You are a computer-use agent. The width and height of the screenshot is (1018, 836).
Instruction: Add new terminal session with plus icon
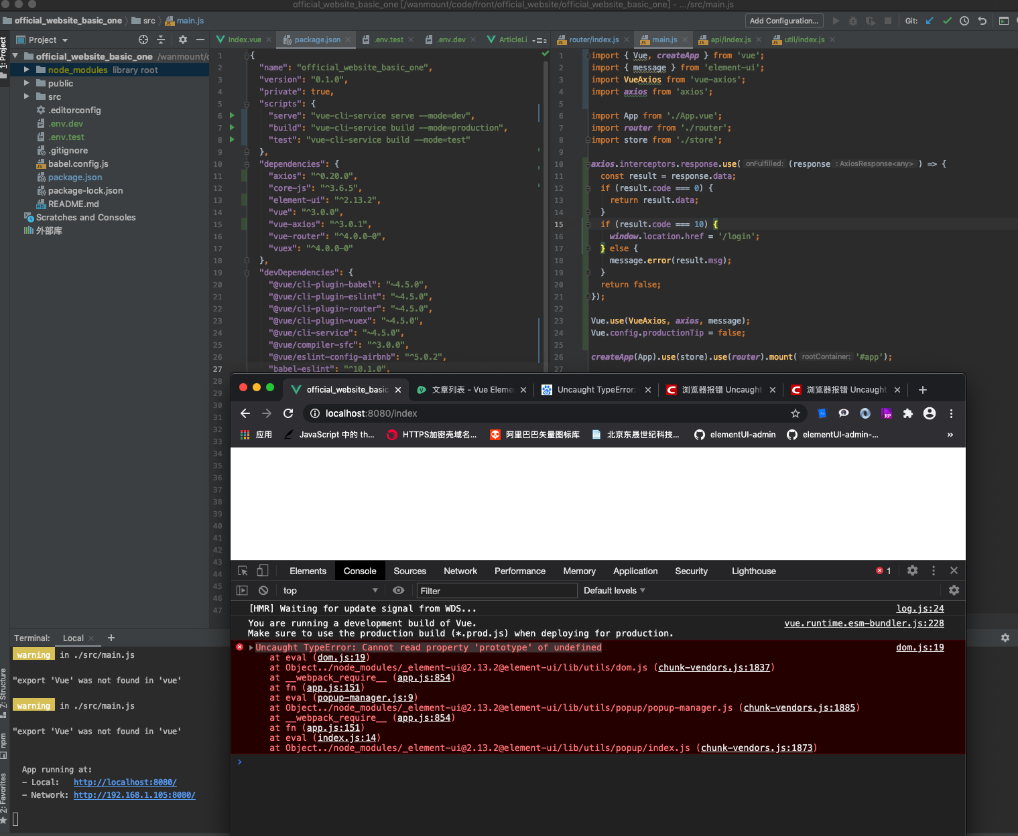pos(111,638)
